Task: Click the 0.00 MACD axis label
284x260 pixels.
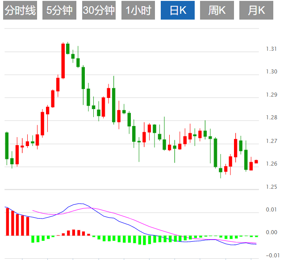Action: click(x=271, y=232)
